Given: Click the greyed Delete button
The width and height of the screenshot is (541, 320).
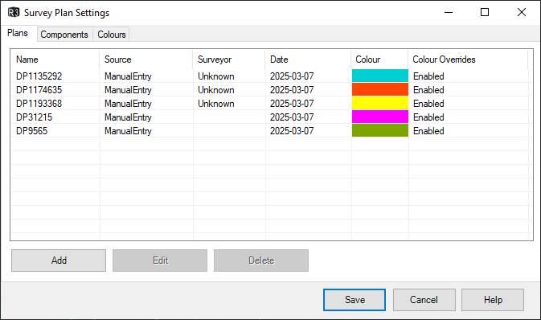Looking at the screenshot, I should coord(261,261).
